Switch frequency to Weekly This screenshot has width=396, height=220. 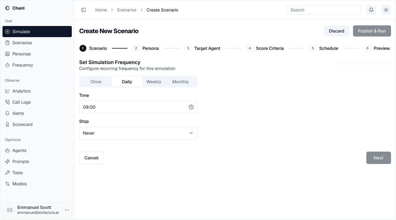(154, 82)
